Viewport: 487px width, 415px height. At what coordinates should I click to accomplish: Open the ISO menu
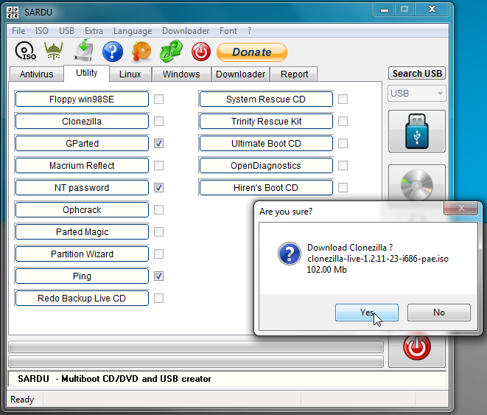pyautogui.click(x=41, y=31)
